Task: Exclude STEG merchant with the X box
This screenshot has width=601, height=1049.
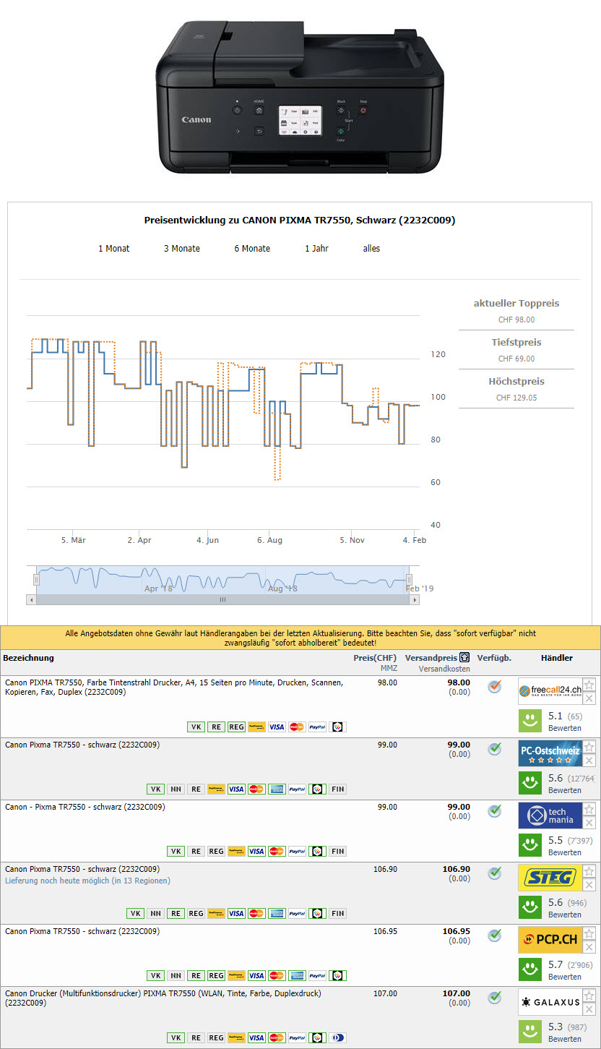Action: (589, 886)
